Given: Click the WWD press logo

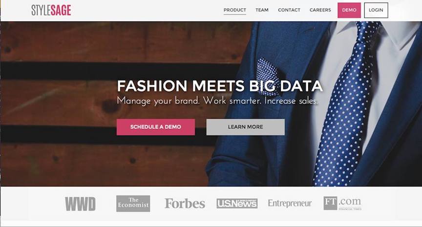Looking at the screenshot, I should [x=80, y=204].
